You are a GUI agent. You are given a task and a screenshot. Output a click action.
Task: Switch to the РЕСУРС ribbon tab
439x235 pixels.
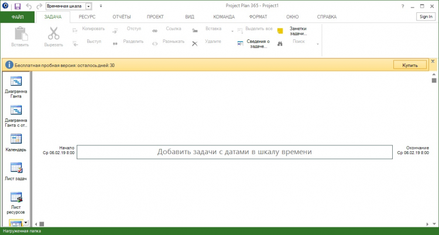[87, 17]
